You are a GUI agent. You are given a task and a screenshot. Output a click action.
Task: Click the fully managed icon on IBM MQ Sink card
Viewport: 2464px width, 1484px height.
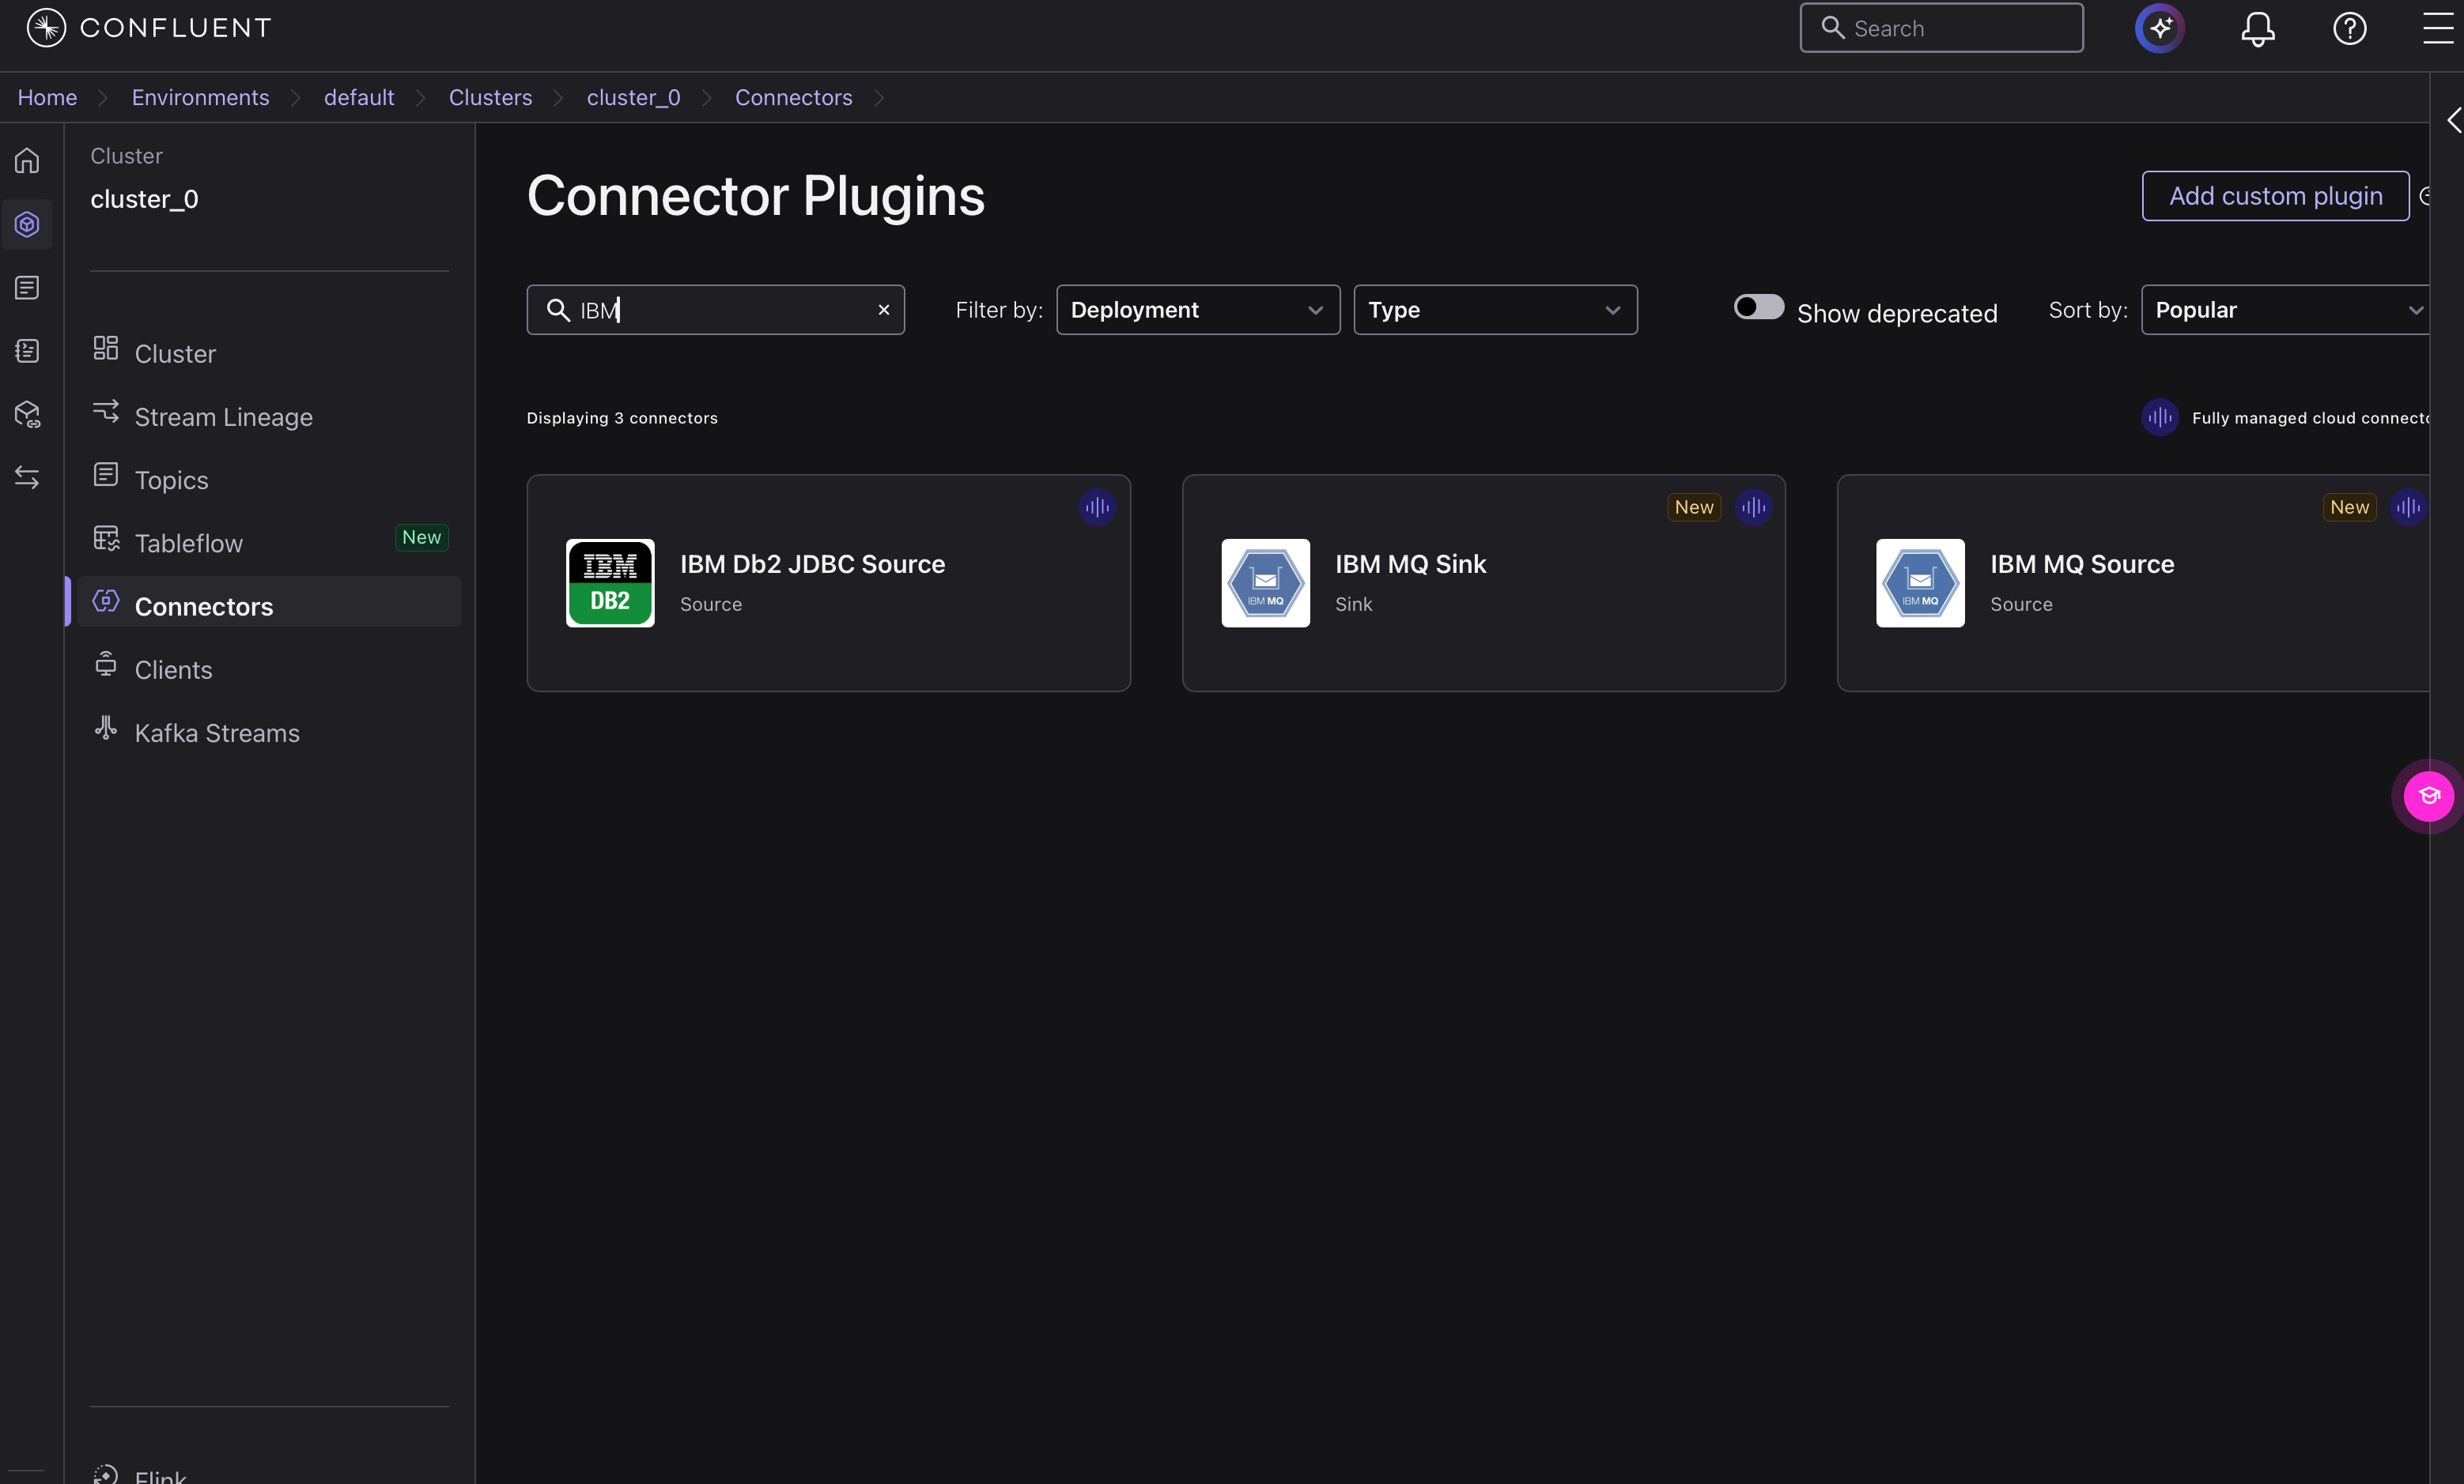point(1752,507)
